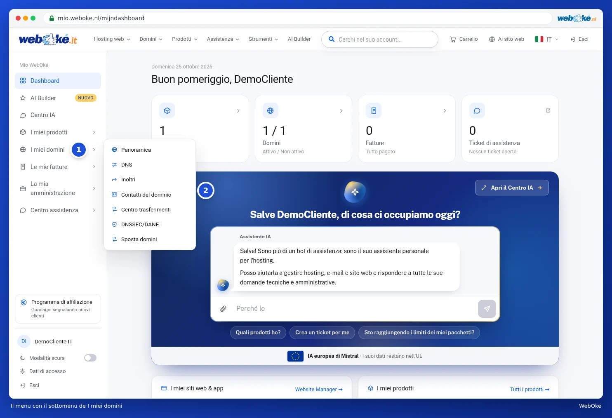This screenshot has height=418, width=612.
Task: Click the euro icon of Programma di affiliazione
Action: point(24,302)
